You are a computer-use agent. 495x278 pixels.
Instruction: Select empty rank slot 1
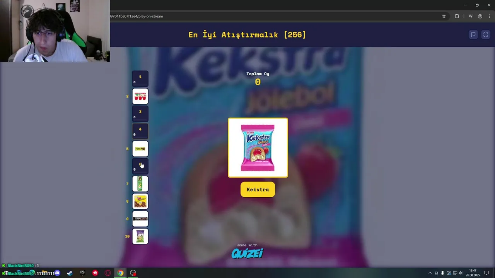(140, 79)
